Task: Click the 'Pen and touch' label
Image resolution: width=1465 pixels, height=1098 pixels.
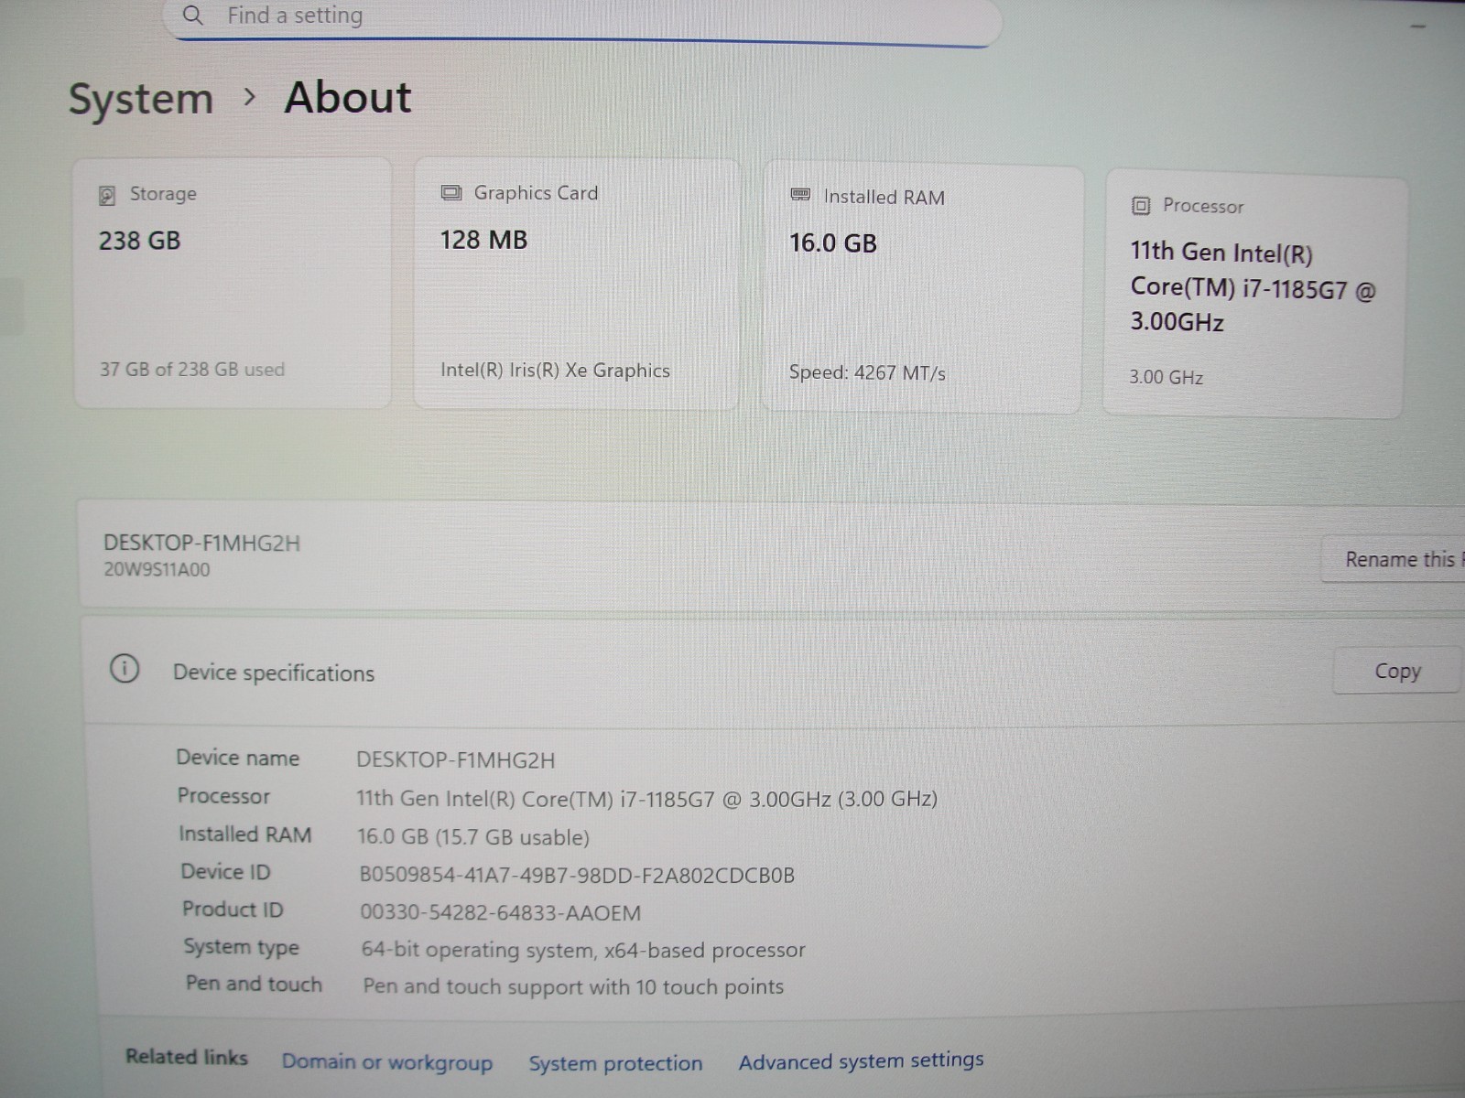Action: point(254,984)
